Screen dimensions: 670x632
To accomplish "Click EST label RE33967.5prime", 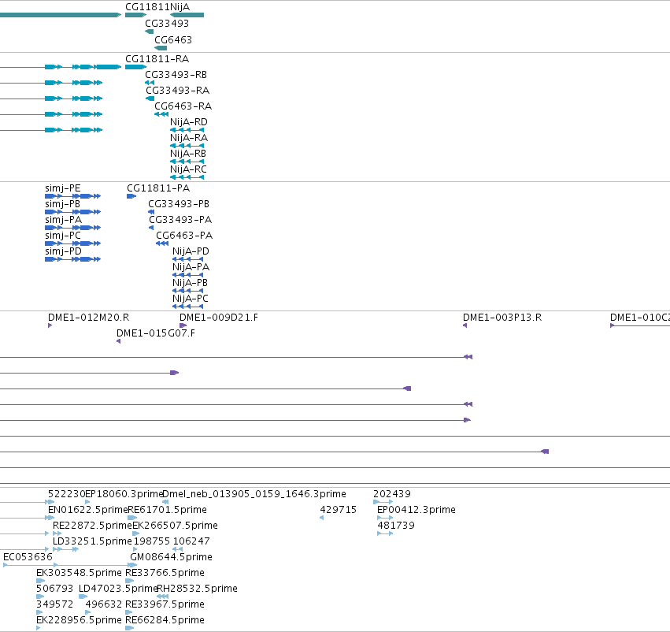I will point(165,604).
